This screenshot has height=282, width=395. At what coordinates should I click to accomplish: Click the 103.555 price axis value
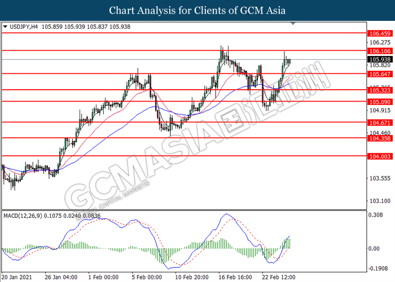click(x=380, y=178)
